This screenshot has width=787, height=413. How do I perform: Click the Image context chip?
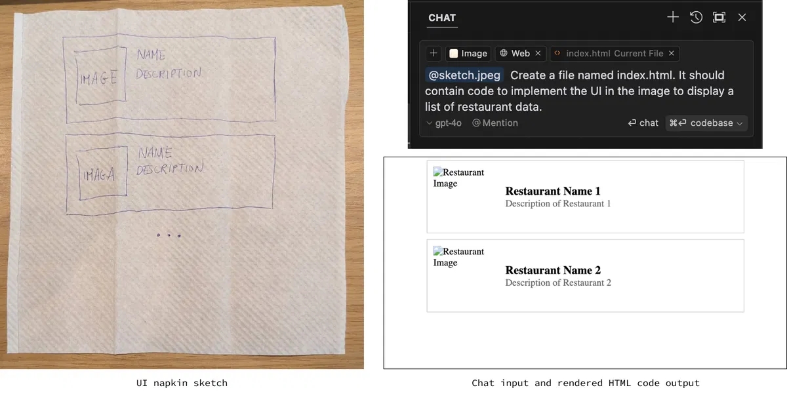tap(468, 53)
